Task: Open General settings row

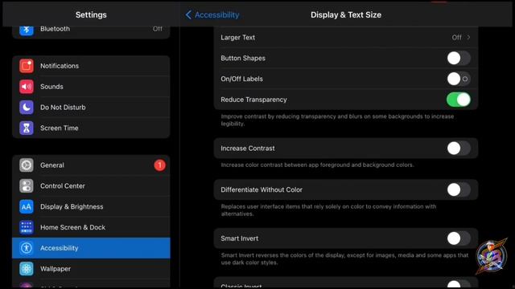Action: 91,165
